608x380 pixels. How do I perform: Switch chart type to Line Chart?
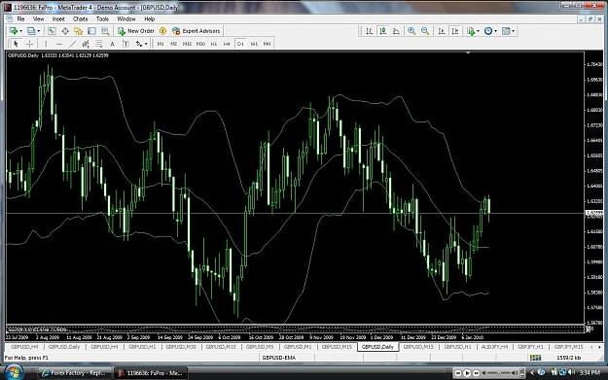396,31
